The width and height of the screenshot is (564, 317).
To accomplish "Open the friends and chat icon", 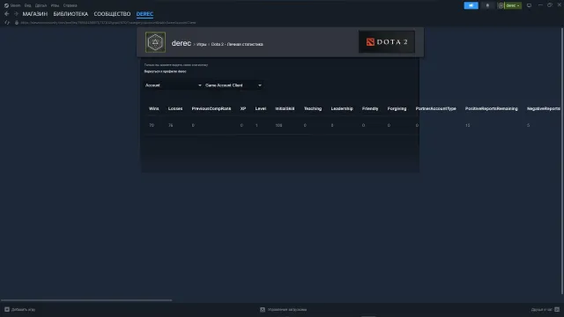I will click(557, 309).
